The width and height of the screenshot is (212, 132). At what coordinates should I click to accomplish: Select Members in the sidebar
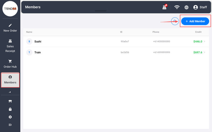[10, 80]
